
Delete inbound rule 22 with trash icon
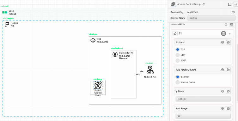[223, 33]
